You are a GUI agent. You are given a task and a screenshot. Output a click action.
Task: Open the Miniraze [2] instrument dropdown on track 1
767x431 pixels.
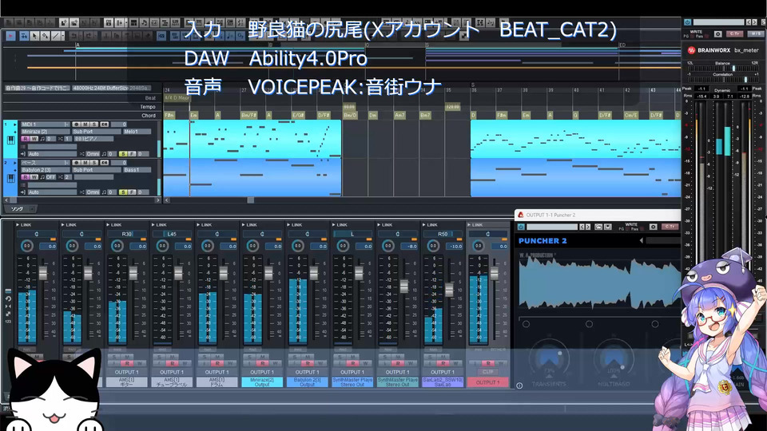[46, 132]
